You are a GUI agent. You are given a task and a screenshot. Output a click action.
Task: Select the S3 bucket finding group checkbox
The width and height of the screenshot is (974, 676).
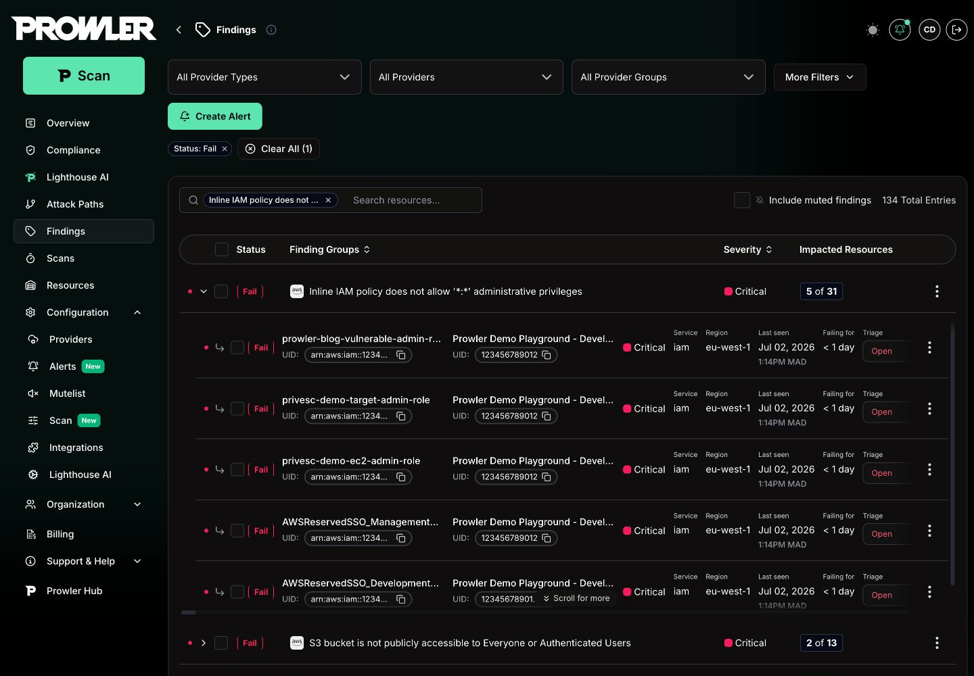point(221,643)
